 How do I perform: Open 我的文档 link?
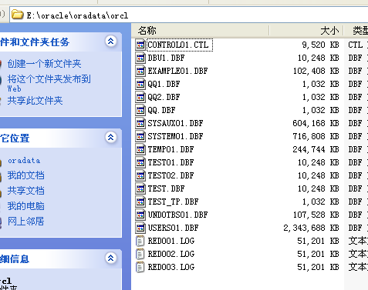pyautogui.click(x=25, y=175)
